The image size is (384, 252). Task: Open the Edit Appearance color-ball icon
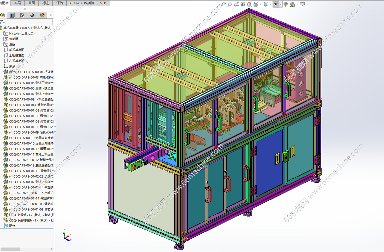pyautogui.click(x=286, y=4)
